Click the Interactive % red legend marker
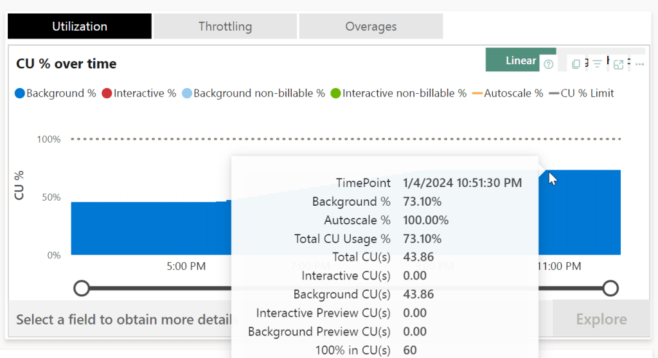Viewport: 658px width, 358px height. 107,94
